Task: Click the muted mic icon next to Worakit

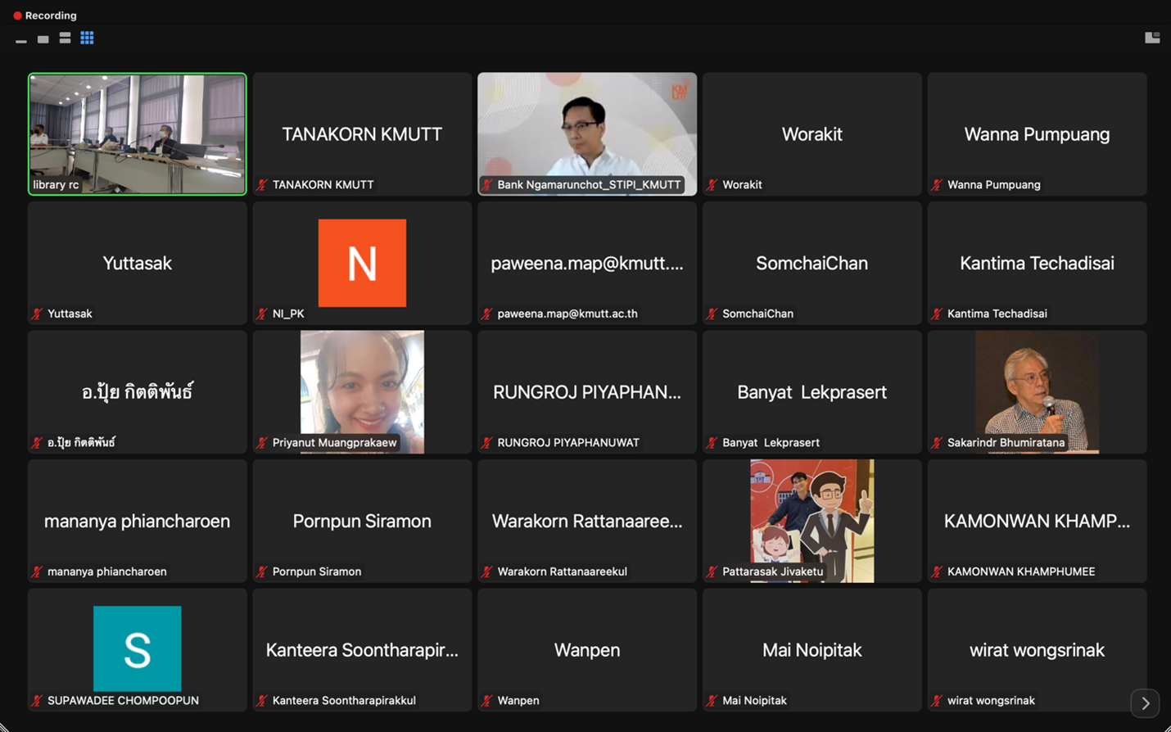Action: [x=712, y=185]
